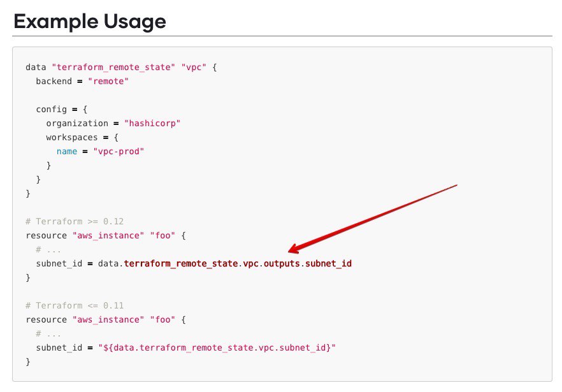This screenshot has width=562, height=392.
Task: Click the "config" block keyword
Action: click(51, 109)
